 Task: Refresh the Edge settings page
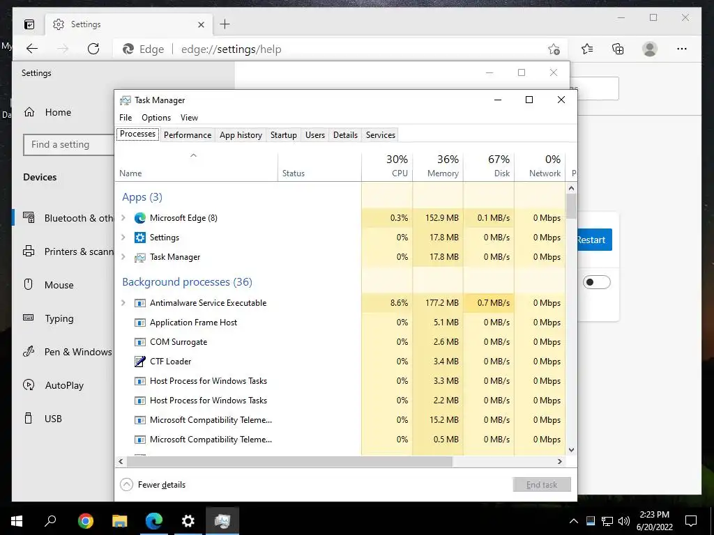pos(93,49)
